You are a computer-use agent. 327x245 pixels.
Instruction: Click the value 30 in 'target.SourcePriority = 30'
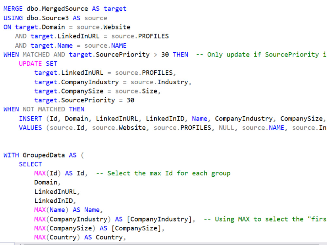point(130,100)
